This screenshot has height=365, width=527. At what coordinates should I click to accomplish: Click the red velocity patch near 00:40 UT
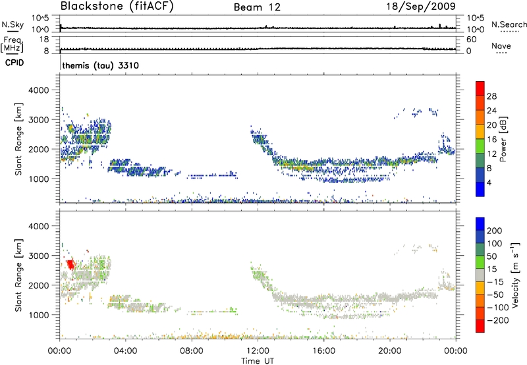point(70,264)
